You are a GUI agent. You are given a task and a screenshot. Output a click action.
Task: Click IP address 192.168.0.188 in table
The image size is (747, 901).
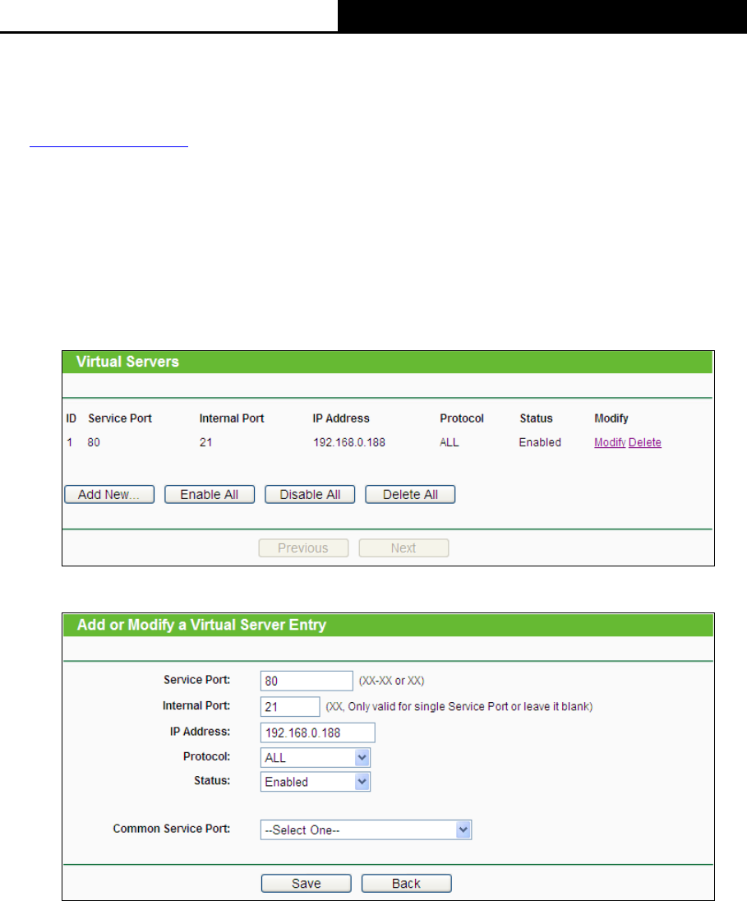[348, 442]
